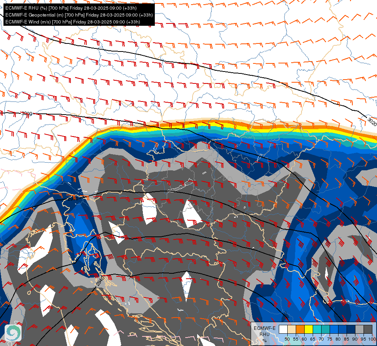
Task: Click the 3000 geopotential contour label
Action: click(27, 113)
